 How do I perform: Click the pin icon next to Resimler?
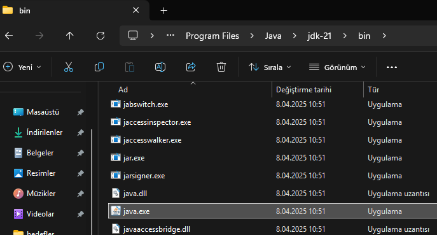81,173
